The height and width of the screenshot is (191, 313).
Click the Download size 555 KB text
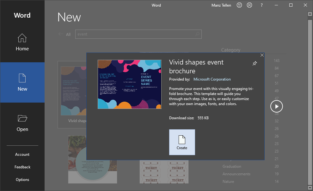coord(189,118)
